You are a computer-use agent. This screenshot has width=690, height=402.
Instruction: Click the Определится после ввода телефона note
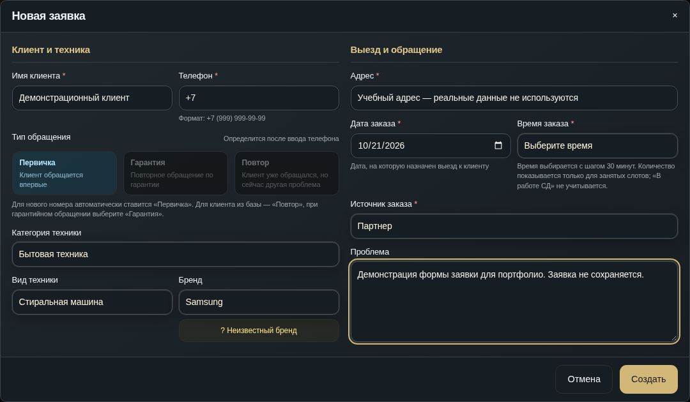pyautogui.click(x=281, y=139)
